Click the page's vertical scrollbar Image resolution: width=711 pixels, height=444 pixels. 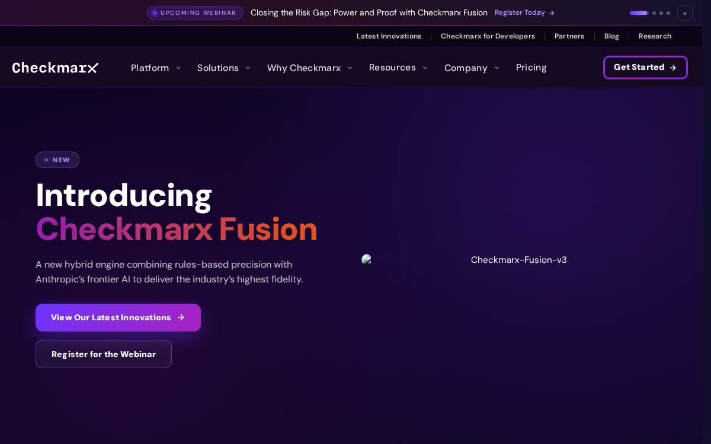(706, 222)
